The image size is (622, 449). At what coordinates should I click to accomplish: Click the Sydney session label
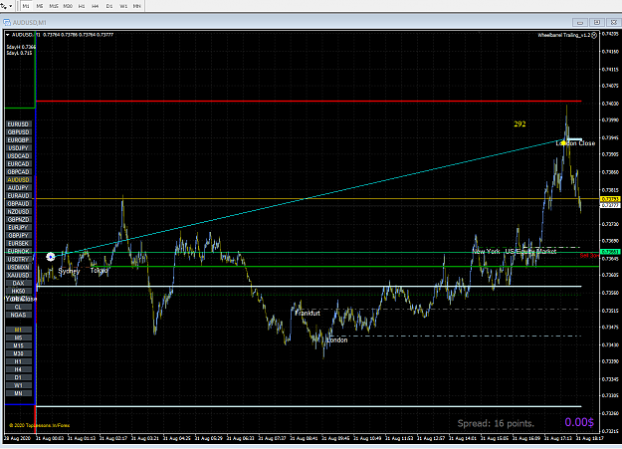pos(69,271)
